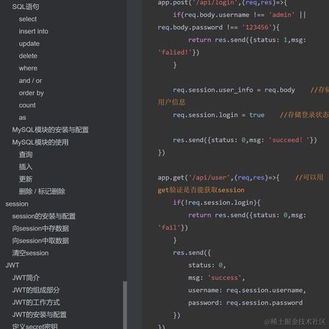Viewport: 329px width, 329px height.
Task: Jump to MySQL模块的使用 heading
Action: pos(40,142)
